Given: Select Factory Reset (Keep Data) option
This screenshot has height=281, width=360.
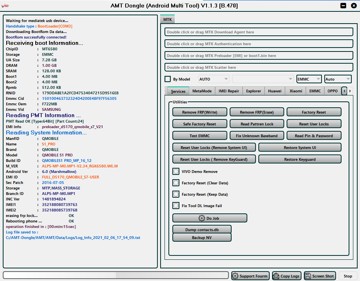Looking at the screenshot, I should pyautogui.click(x=176, y=195).
